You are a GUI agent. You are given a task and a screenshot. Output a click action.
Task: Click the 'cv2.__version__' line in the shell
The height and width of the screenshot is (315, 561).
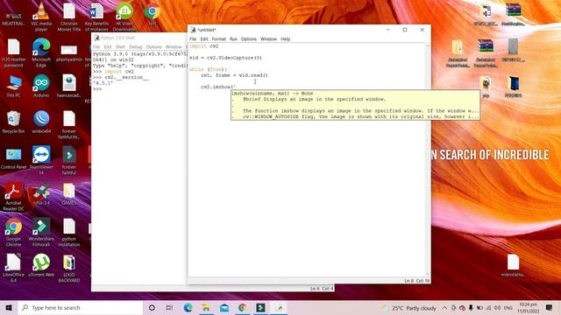pos(126,77)
